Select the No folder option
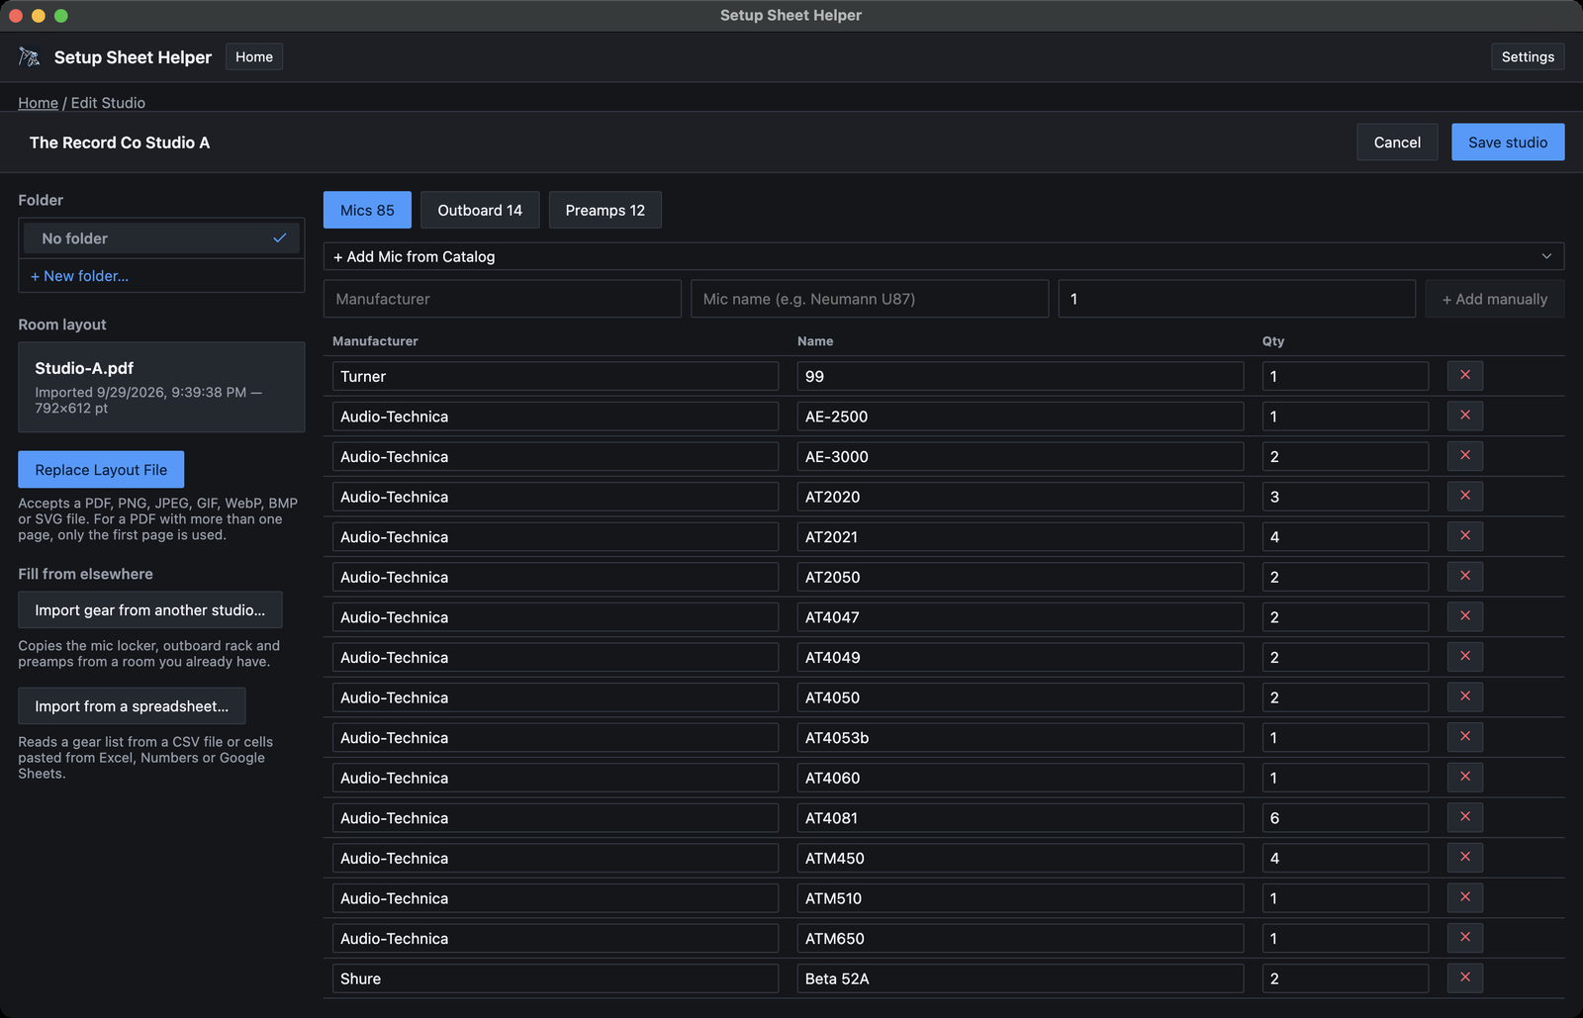This screenshot has width=1583, height=1018. (x=161, y=238)
